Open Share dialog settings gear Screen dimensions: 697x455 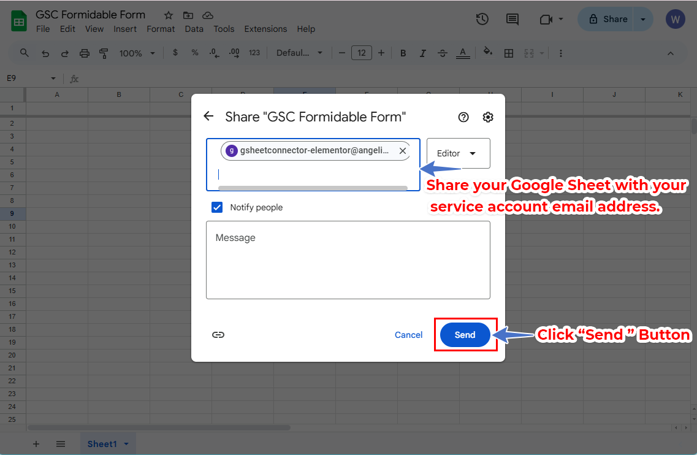click(x=488, y=117)
